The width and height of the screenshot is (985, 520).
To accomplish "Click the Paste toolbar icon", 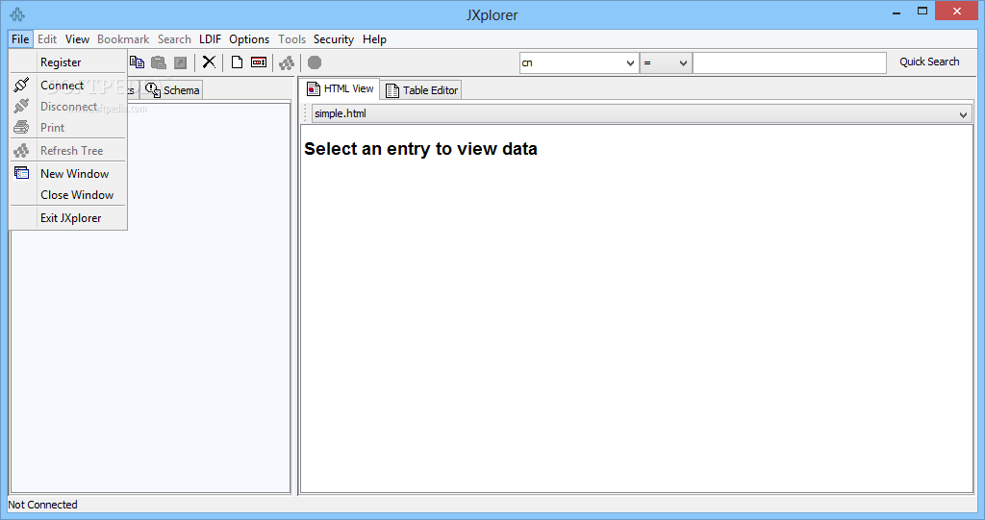I will [x=159, y=62].
